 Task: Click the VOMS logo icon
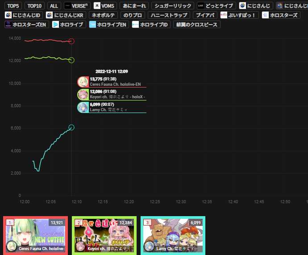(97, 6)
